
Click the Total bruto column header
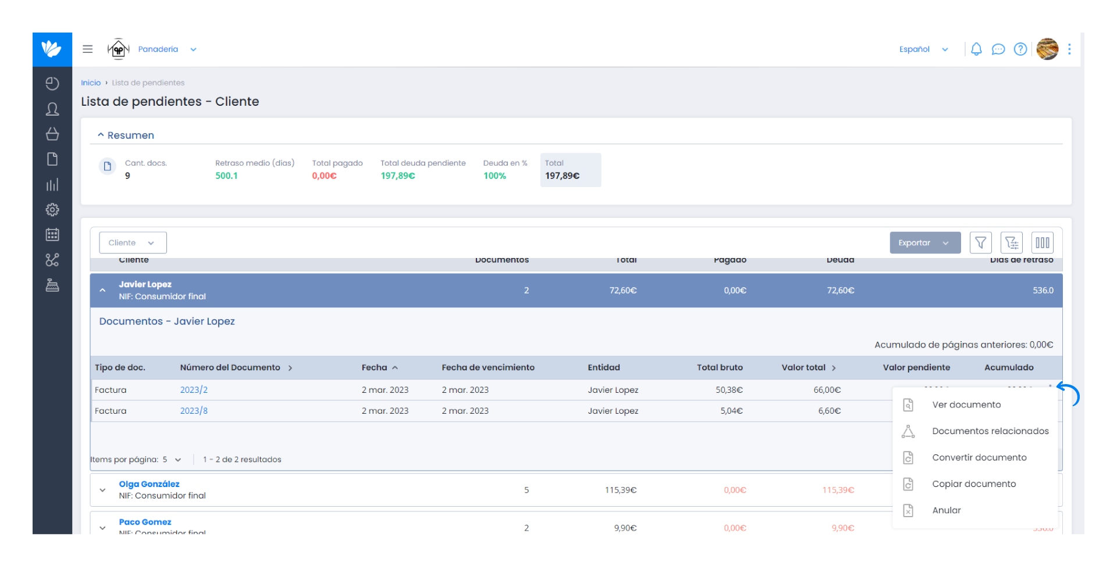tap(720, 368)
